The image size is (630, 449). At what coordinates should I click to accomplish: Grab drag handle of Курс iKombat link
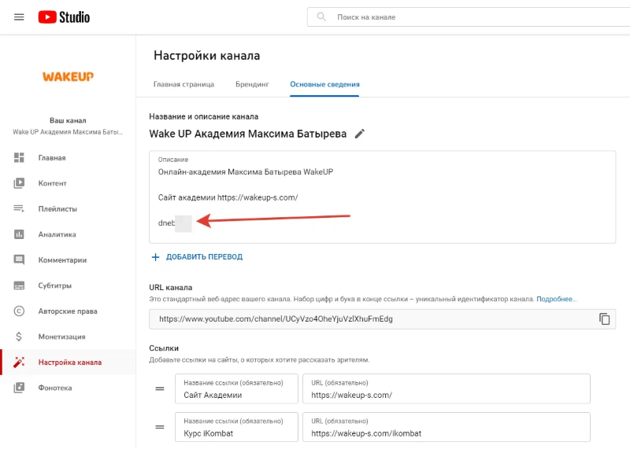pos(160,427)
